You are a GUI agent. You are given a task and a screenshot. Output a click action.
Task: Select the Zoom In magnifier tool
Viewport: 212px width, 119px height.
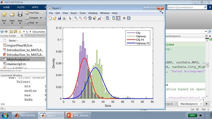[x=76, y=18]
